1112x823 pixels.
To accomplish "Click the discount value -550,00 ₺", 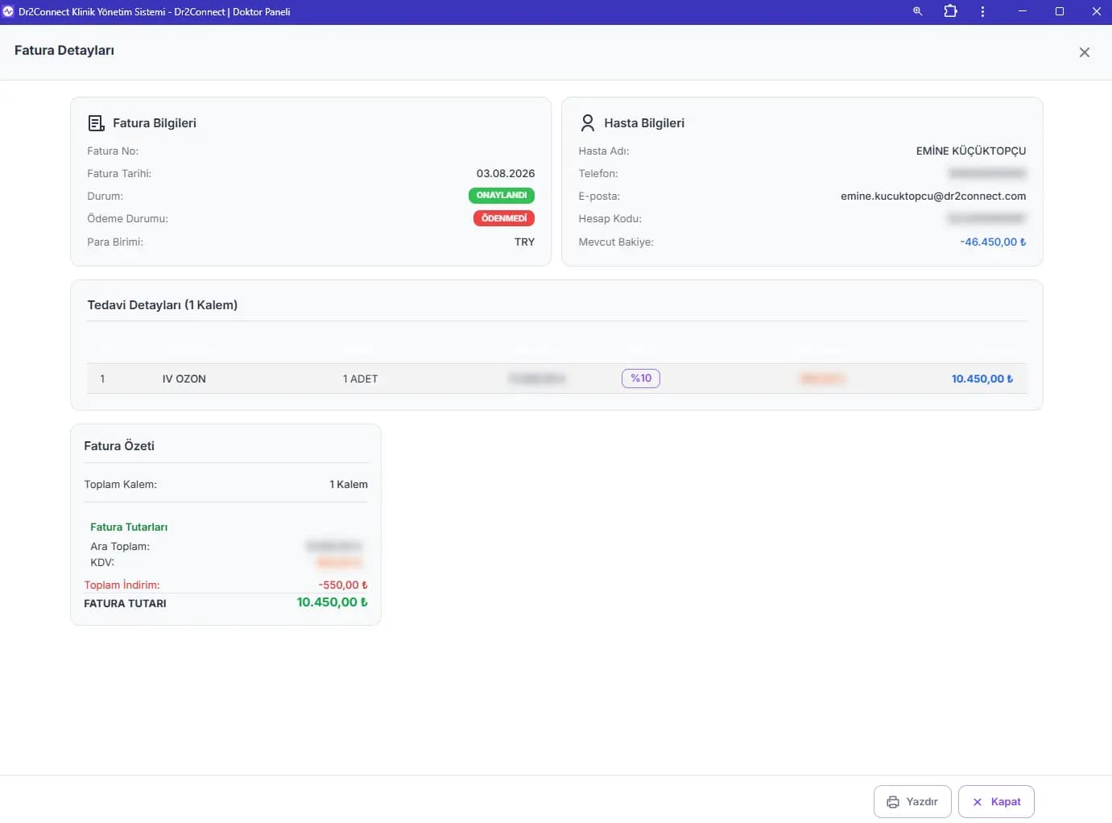I will click(343, 585).
